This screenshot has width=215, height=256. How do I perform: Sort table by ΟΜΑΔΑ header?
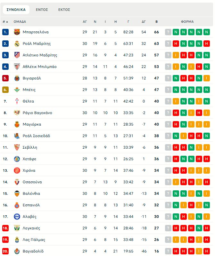click(20, 22)
